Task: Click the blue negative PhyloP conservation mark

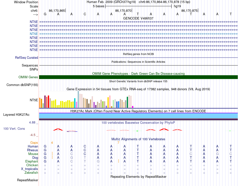Action: point(72,131)
